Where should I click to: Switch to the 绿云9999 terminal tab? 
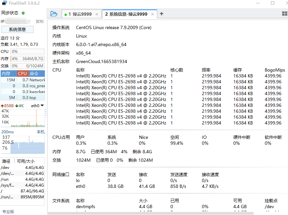point(77,14)
